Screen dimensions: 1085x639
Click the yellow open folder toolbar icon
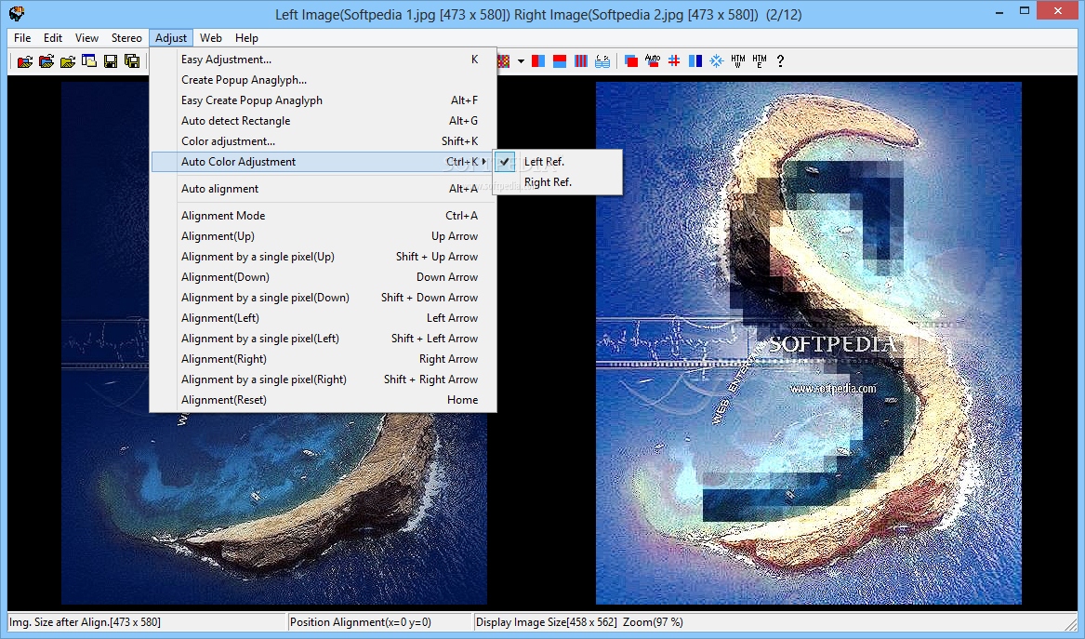68,60
